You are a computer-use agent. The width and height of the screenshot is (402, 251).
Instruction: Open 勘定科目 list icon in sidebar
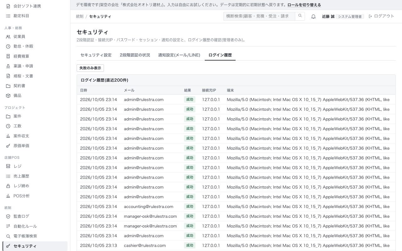pos(8,16)
